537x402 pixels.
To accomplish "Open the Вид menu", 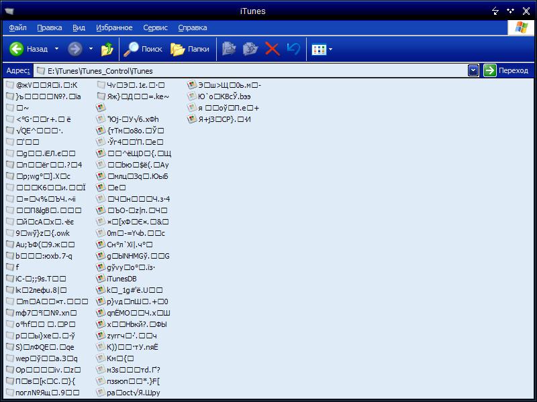I will tap(79, 27).
